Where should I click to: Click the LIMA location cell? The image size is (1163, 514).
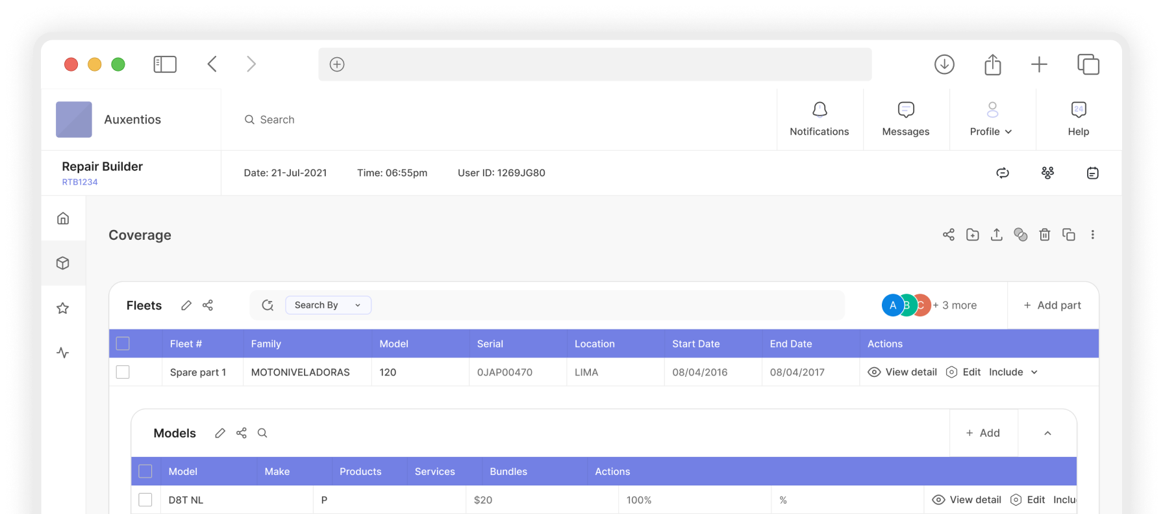click(586, 372)
